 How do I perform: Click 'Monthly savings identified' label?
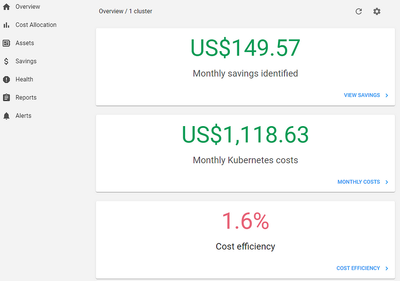click(x=245, y=74)
